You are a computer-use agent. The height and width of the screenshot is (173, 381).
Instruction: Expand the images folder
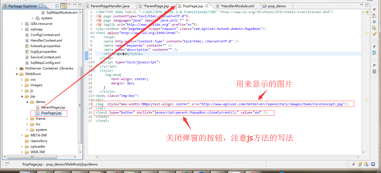(x=22, y=85)
